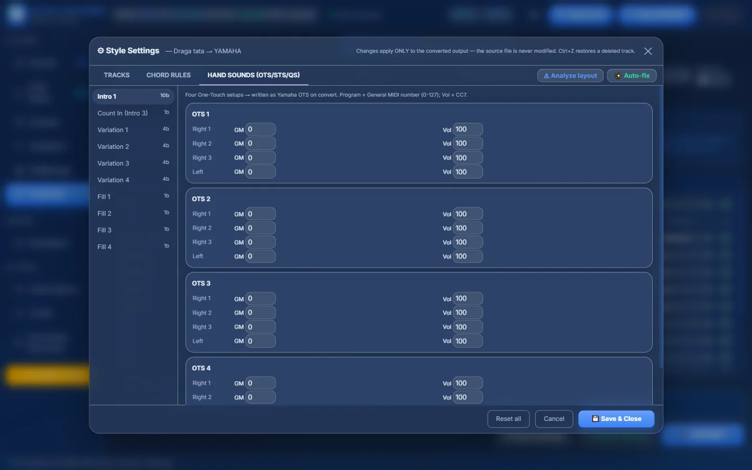Pick Fill 1 in the section list

click(x=133, y=196)
